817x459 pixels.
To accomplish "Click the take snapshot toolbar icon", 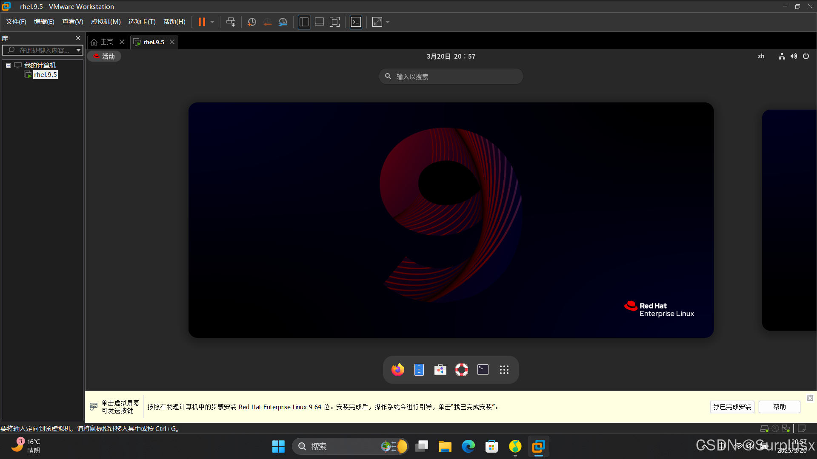I will (x=252, y=22).
